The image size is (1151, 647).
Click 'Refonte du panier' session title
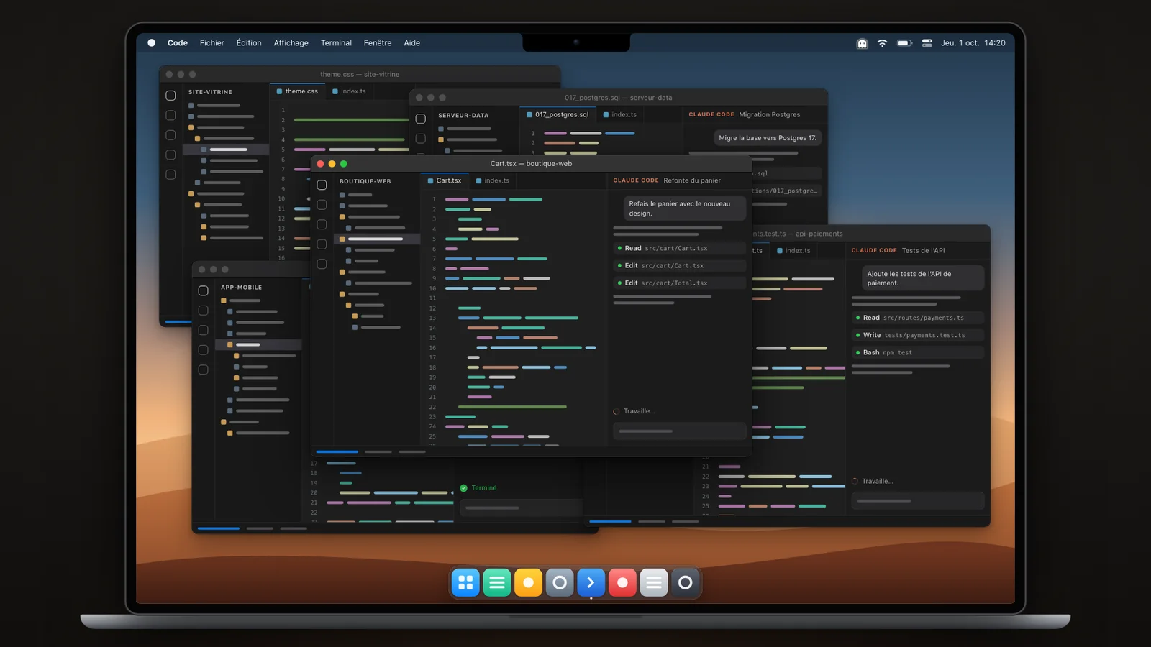pos(692,180)
